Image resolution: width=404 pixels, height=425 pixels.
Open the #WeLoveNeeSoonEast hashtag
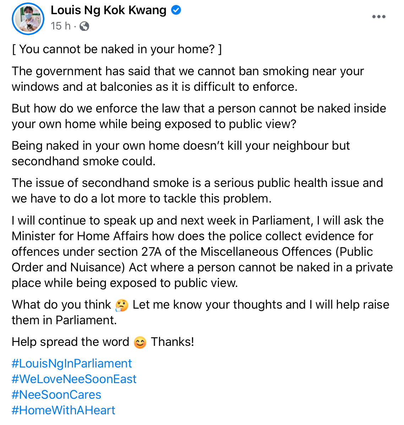(x=74, y=379)
